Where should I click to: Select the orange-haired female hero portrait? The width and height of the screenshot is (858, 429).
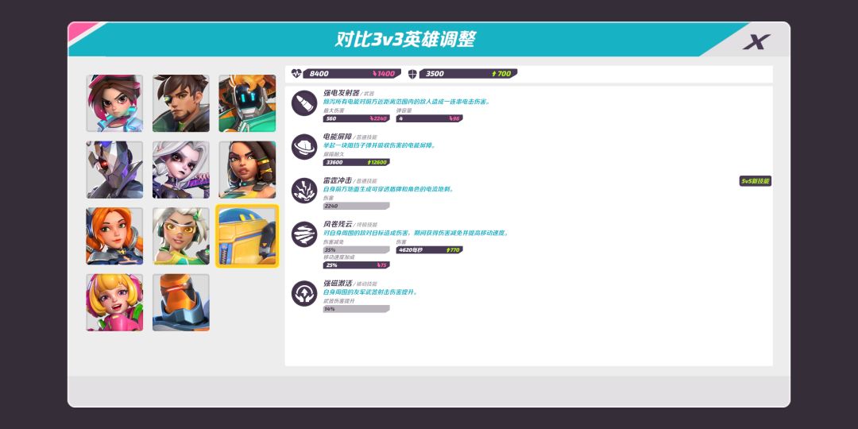pyautogui.click(x=114, y=236)
